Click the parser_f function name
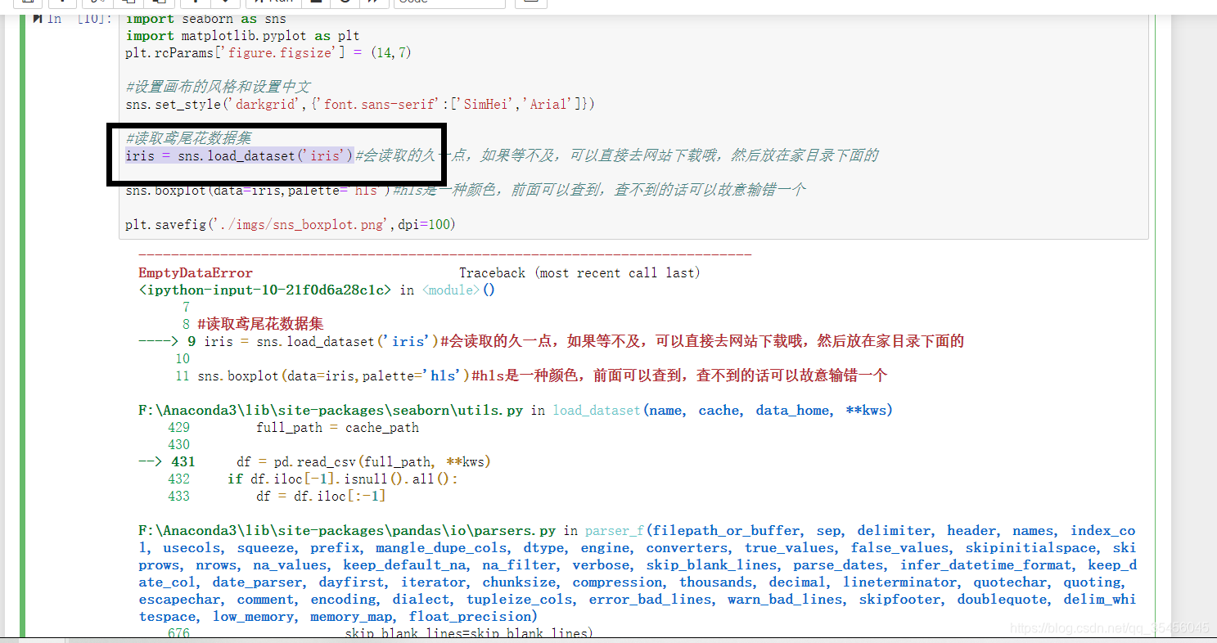1217x643 pixels. coord(615,530)
